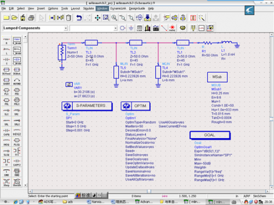Screen dimensions: 274x205
Task: Click the L1 inductor symbol in schematic
Action: pos(226,42)
